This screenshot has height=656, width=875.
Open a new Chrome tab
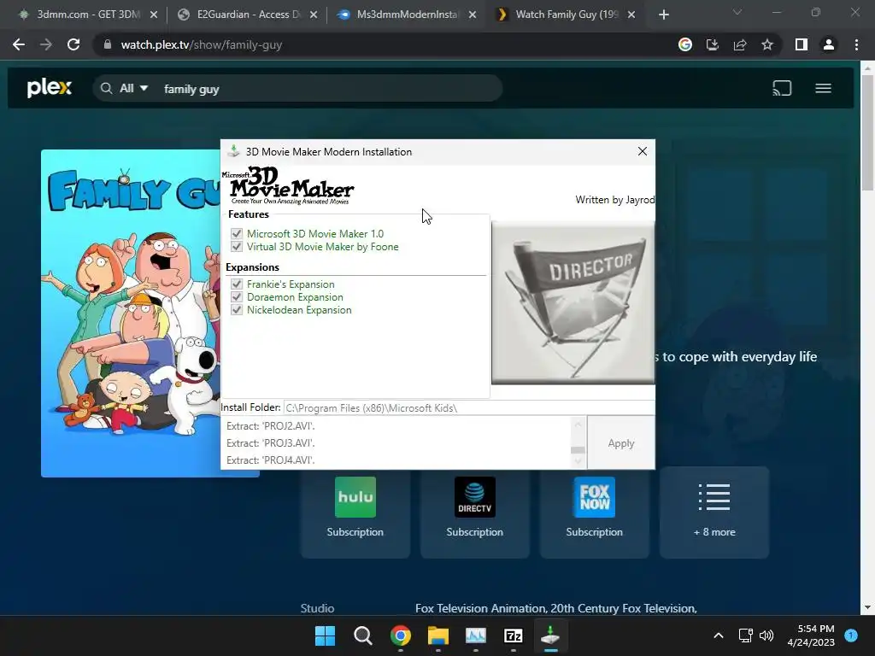coord(663,15)
